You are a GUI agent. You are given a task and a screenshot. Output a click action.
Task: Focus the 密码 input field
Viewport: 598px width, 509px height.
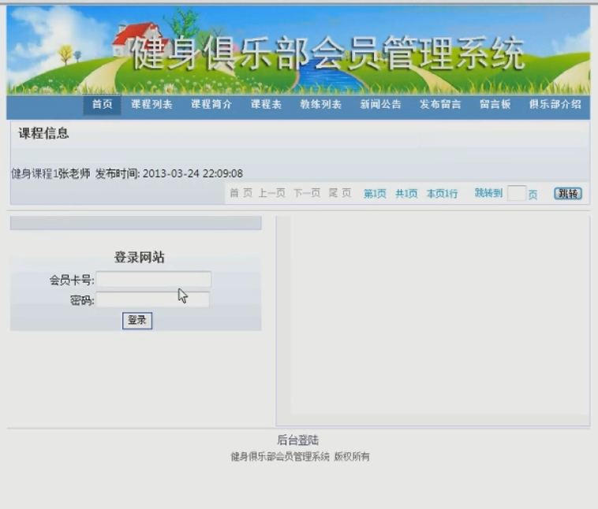pos(152,299)
